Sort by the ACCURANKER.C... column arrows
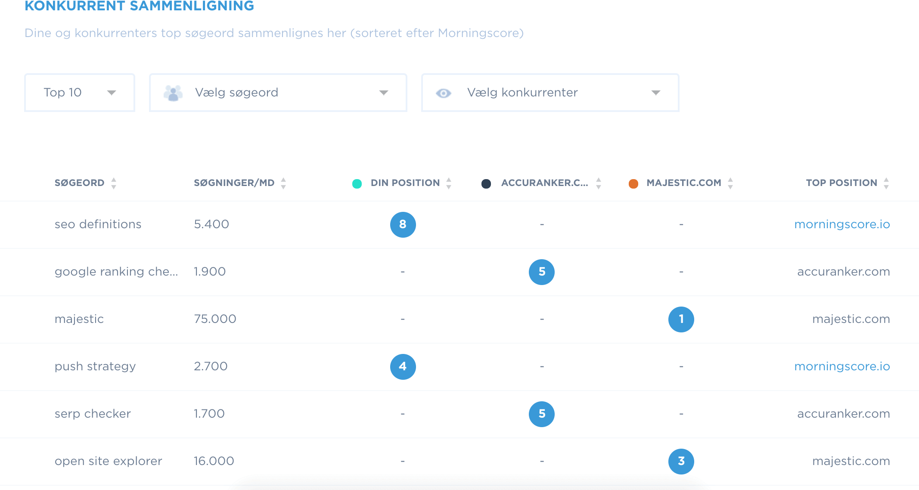Image resolution: width=919 pixels, height=490 pixels. tap(599, 183)
